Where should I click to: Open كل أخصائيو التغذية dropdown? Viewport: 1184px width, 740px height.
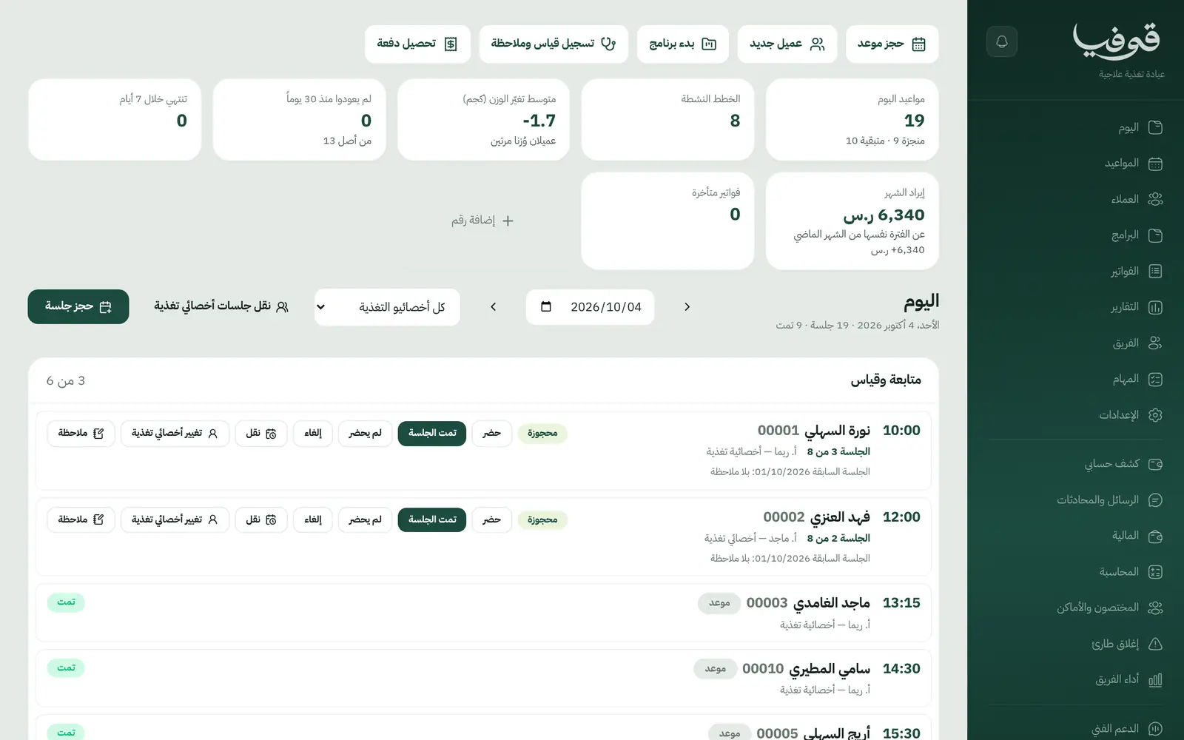(387, 307)
